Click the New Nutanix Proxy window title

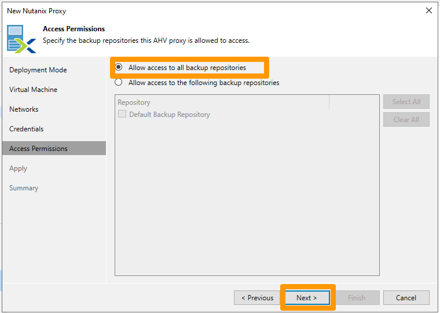(36, 10)
